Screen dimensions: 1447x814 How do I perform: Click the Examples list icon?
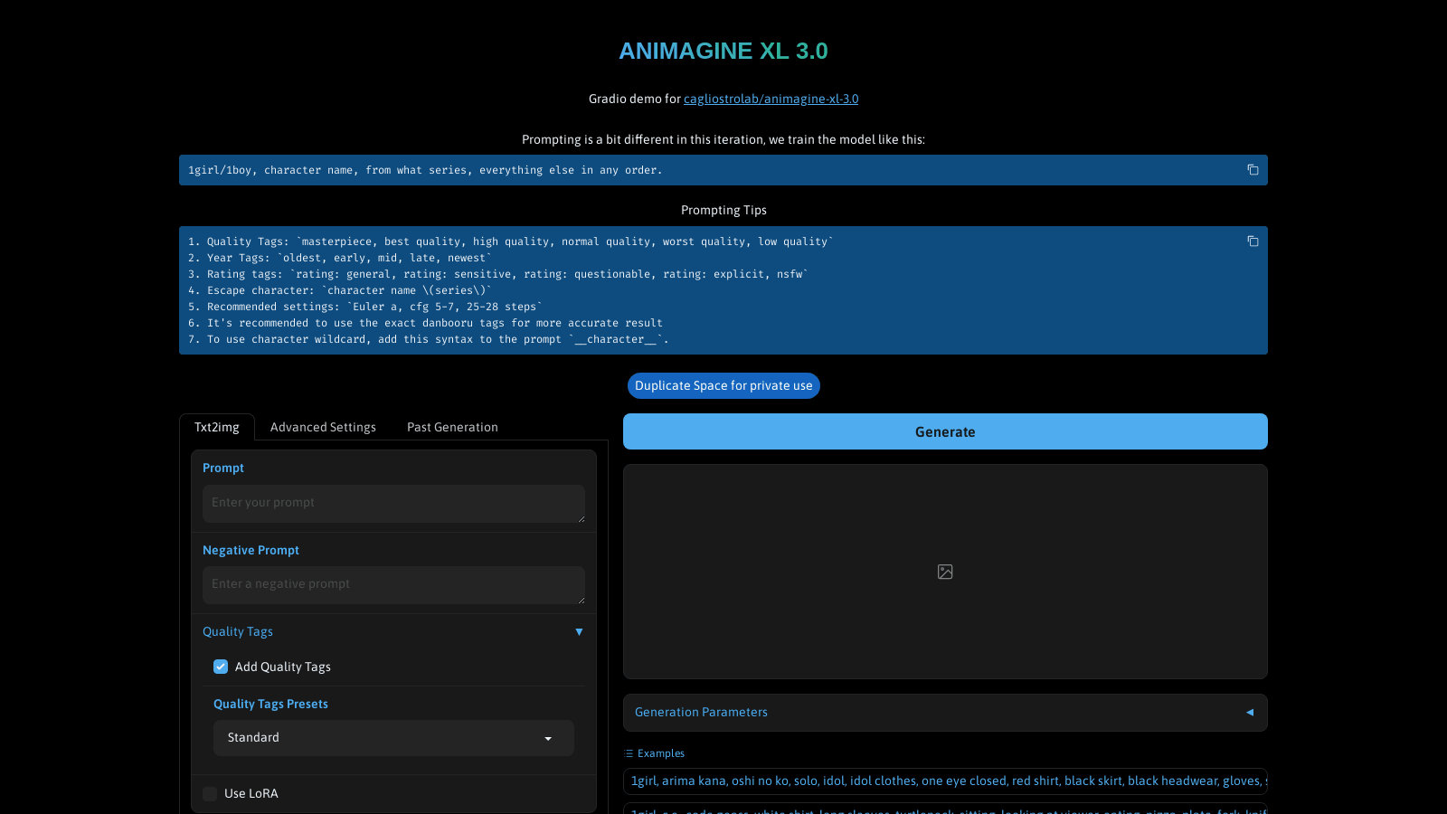(x=629, y=753)
